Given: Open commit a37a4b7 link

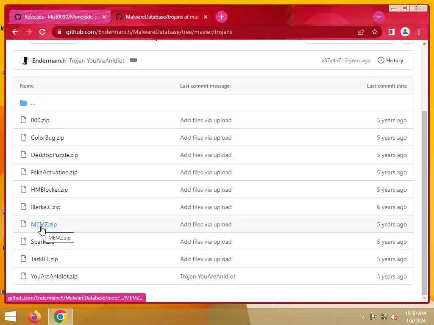Looking at the screenshot, I should tap(331, 61).
